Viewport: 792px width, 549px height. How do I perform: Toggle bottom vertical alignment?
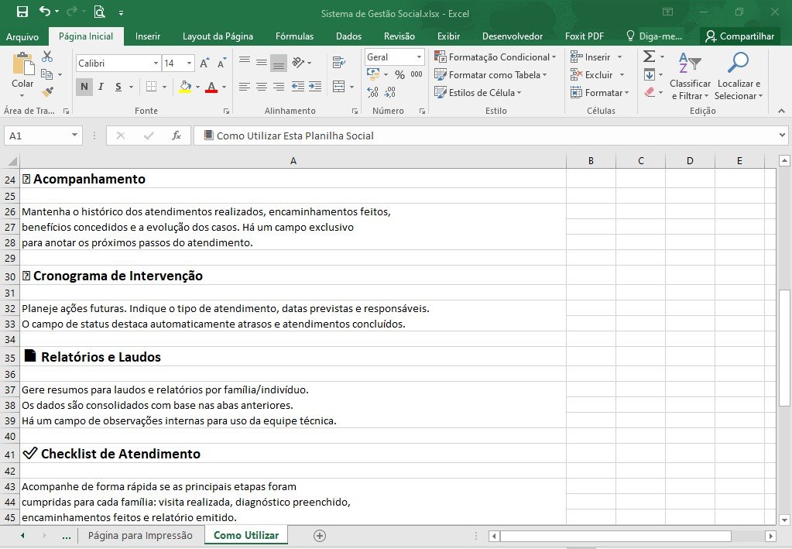279,62
